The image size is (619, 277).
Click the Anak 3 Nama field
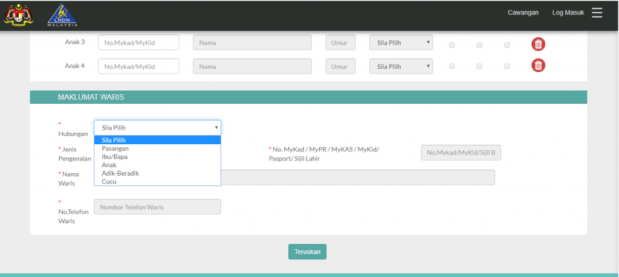point(252,43)
